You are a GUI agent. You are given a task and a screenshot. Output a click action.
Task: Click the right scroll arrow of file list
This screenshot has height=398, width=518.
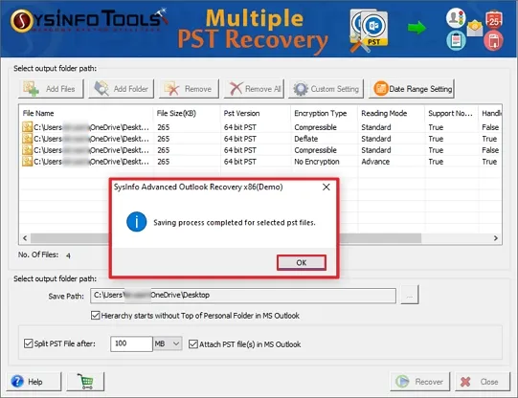click(x=496, y=238)
